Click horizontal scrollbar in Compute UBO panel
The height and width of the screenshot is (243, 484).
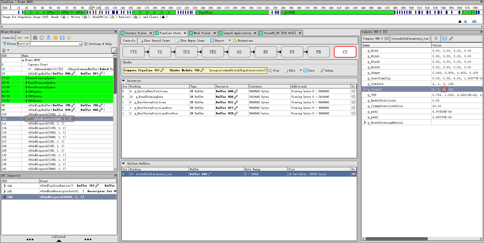pos(397,239)
